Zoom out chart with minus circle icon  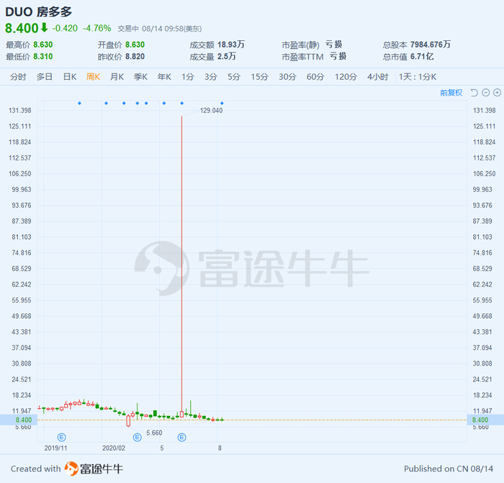(486, 93)
